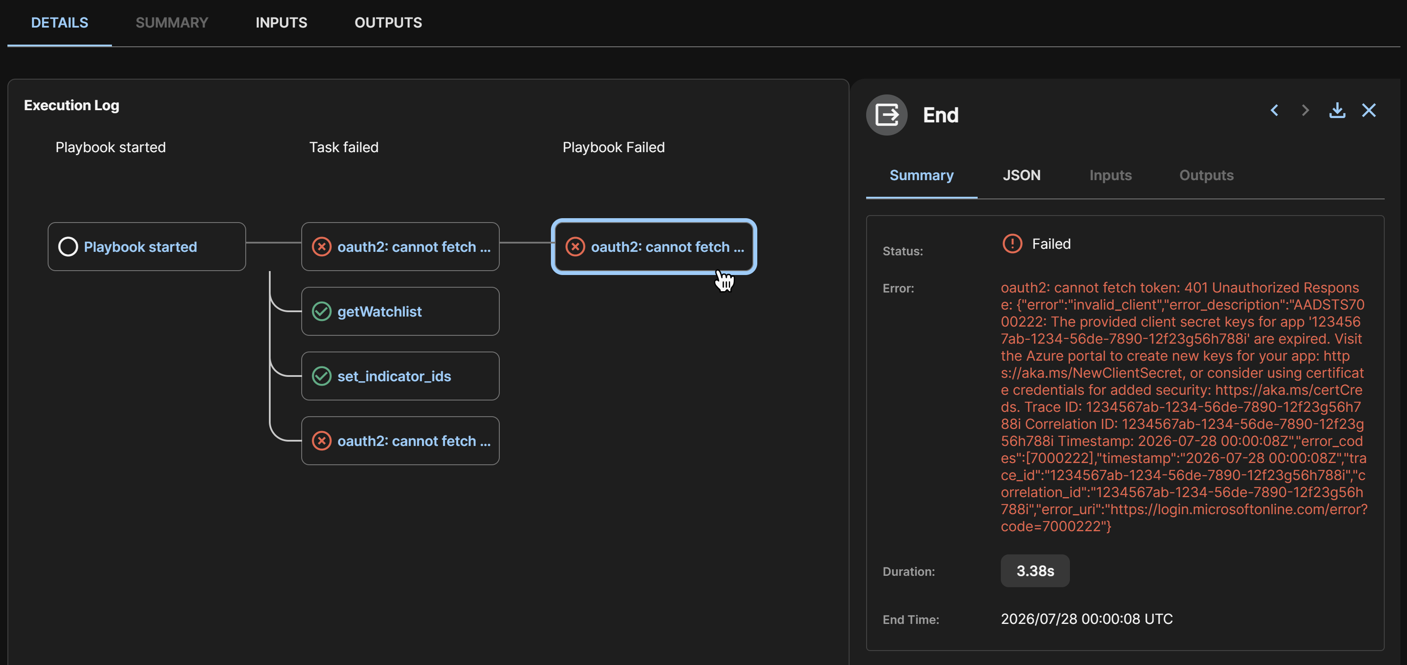The width and height of the screenshot is (1407, 665).
Task: Click the Task failed column label
Action: pyautogui.click(x=344, y=147)
